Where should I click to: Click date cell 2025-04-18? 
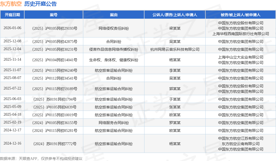click(x=12, y=115)
